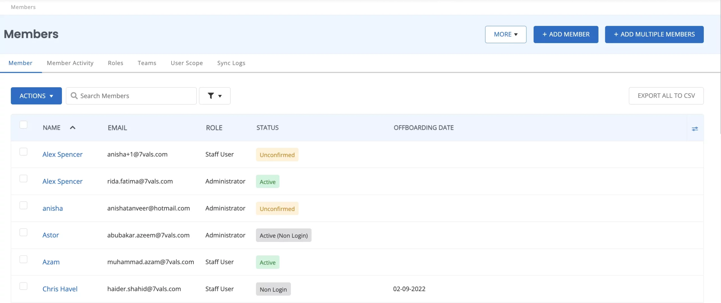Open the Roles tab
The width and height of the screenshot is (721, 303).
tap(115, 63)
